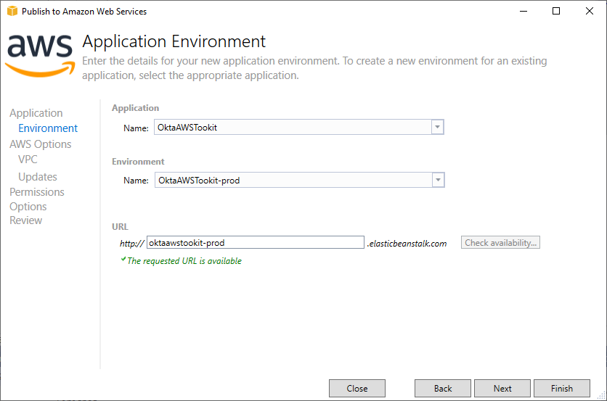Viewport: 607px width, 401px height.
Task: Click the Check availability button
Action: (500, 243)
